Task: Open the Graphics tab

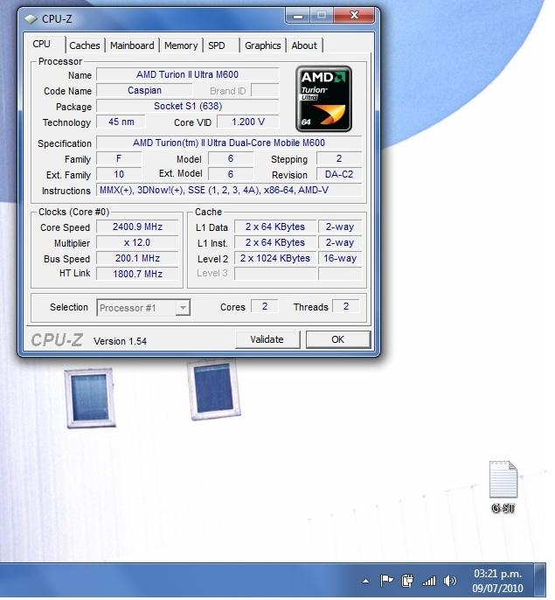Action: [x=263, y=45]
